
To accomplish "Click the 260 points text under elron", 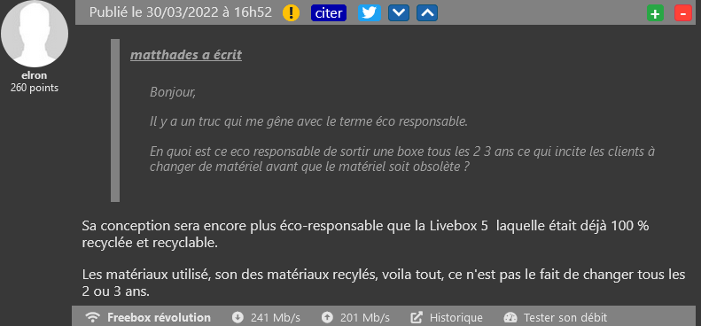I will (35, 88).
